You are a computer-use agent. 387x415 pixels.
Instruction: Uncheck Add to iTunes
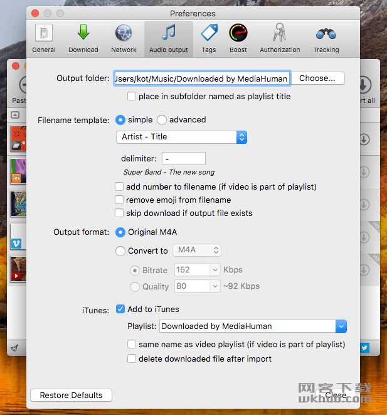pyautogui.click(x=120, y=309)
